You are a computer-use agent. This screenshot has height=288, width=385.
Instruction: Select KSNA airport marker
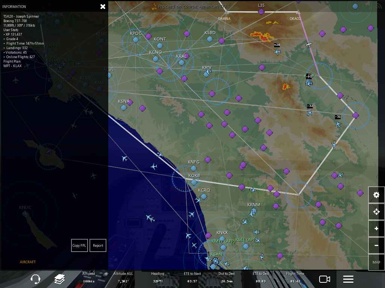[x=124, y=108]
